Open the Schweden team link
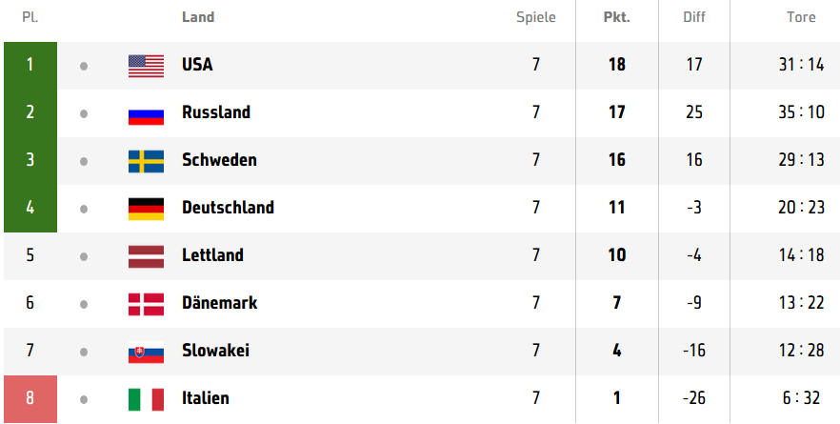Viewport: 840px width, 424px height. (219, 160)
